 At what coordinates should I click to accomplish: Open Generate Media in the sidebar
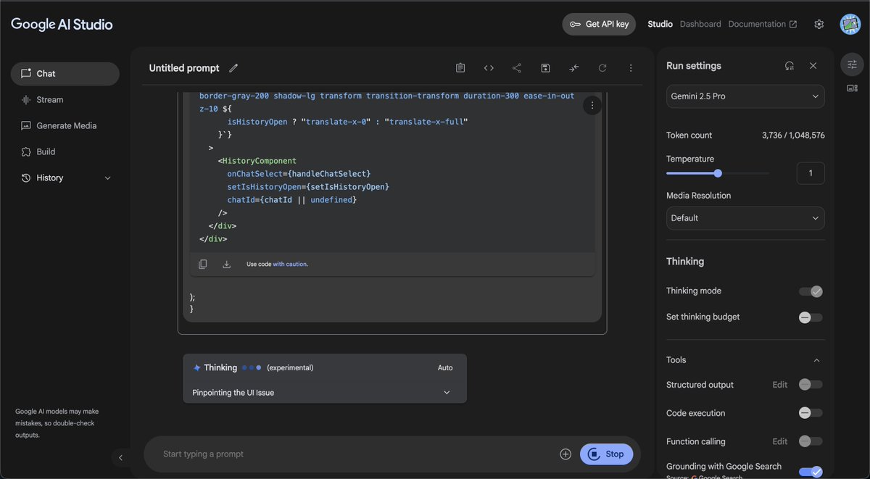point(65,126)
